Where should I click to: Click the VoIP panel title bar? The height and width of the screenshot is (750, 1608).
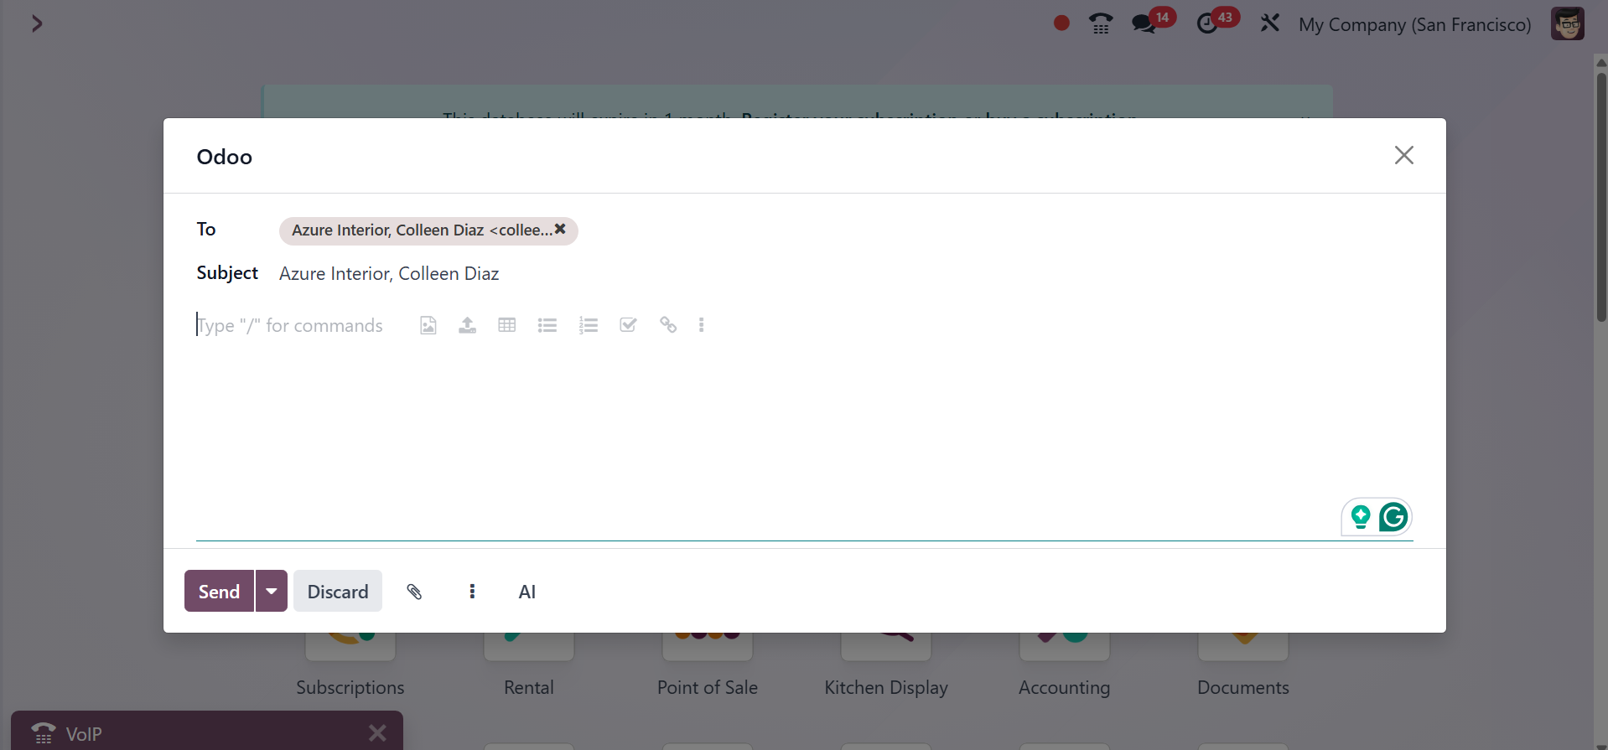pos(207,731)
